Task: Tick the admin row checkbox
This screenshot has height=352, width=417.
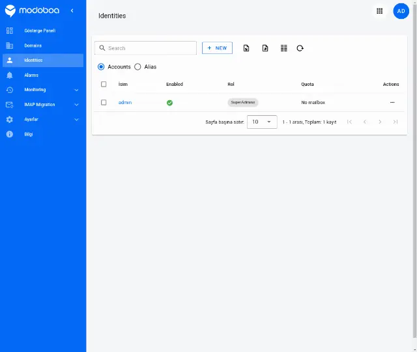Action: coord(104,102)
